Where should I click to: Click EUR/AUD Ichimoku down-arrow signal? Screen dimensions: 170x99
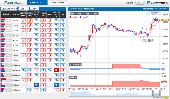pyautogui.click(x=43, y=90)
